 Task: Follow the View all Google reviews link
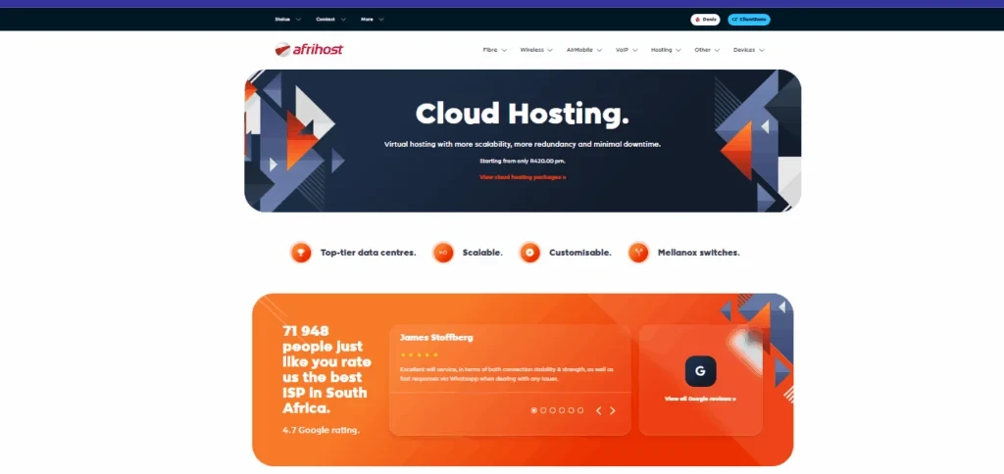[x=700, y=399]
